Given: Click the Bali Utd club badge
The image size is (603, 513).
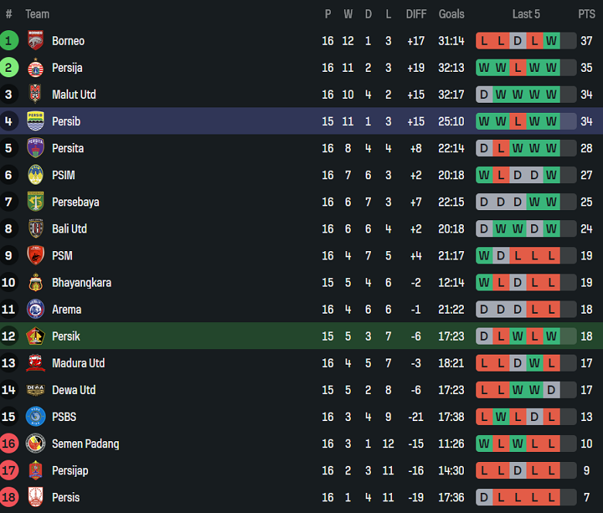Looking at the screenshot, I should pos(35,229).
